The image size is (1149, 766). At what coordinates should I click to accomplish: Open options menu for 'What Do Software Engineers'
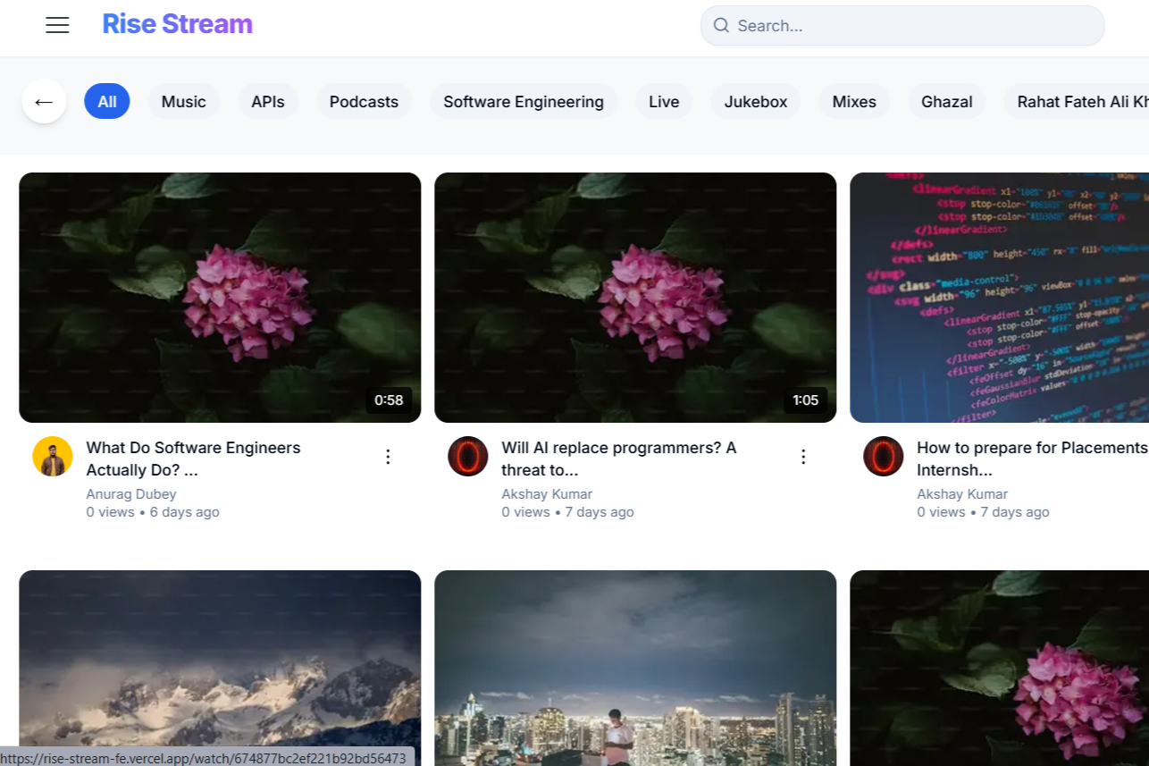click(x=388, y=457)
